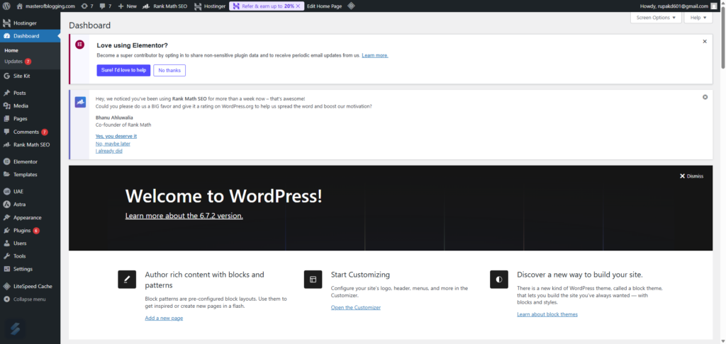Screen dimensions: 726x344
Task: Open the masterofblogging.com site home link
Action: tap(45, 6)
